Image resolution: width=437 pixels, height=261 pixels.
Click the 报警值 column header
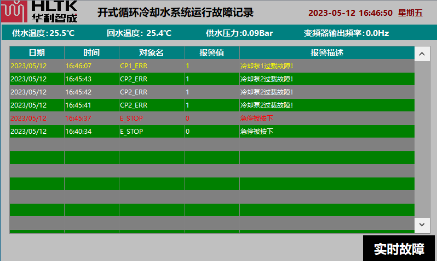click(x=212, y=53)
